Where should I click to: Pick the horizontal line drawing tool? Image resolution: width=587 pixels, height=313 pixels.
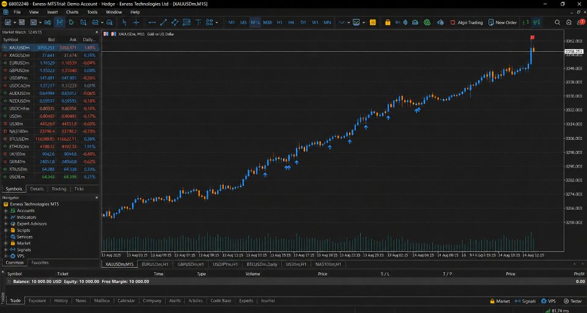click(152, 23)
